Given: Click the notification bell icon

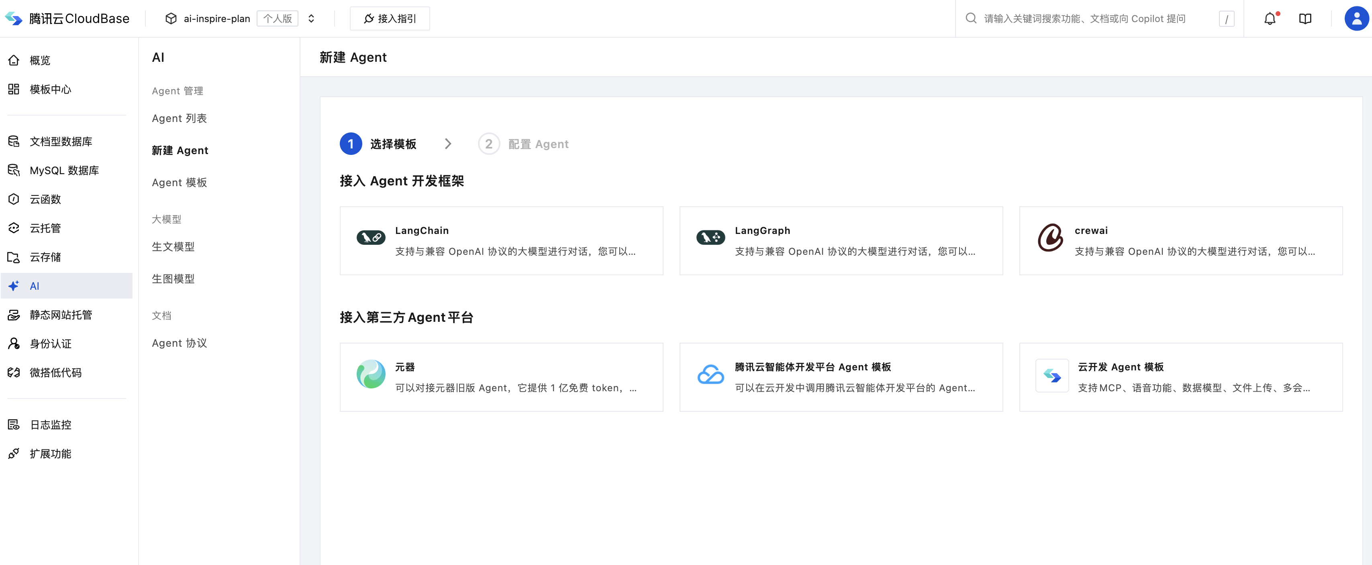Looking at the screenshot, I should [x=1270, y=18].
